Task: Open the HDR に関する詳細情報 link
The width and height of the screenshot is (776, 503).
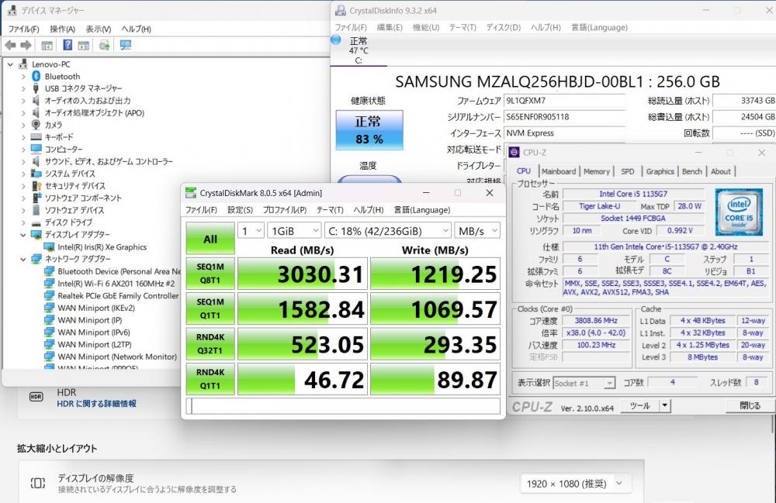Action: click(x=96, y=404)
